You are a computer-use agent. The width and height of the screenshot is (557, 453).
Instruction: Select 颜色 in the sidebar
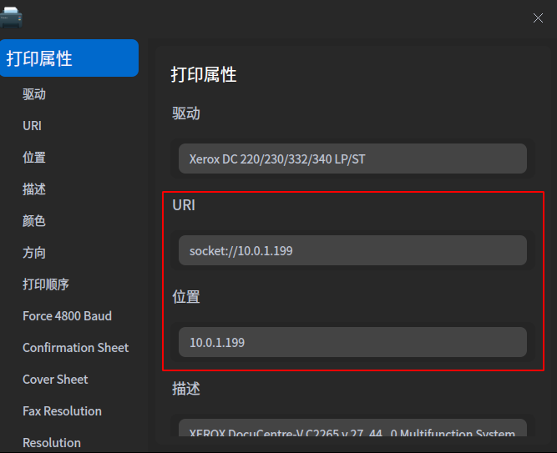tap(34, 221)
